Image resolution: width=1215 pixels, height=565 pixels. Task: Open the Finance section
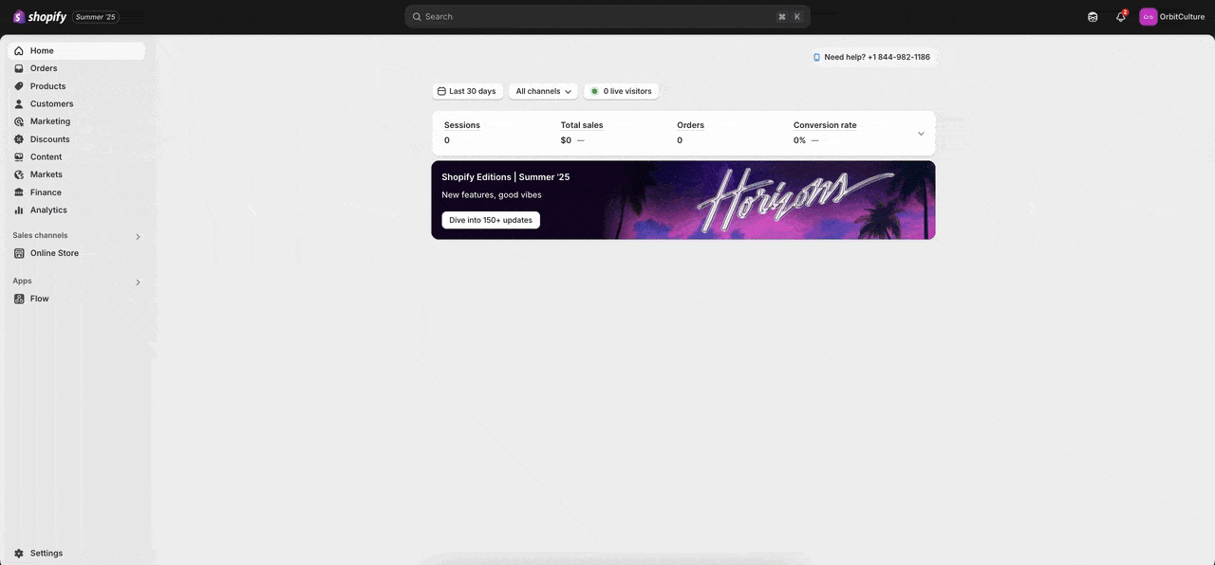pyautogui.click(x=76, y=192)
